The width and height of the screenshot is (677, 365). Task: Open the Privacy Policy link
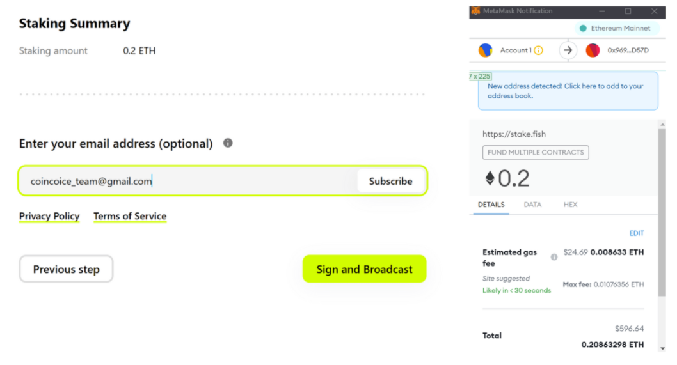click(x=49, y=216)
